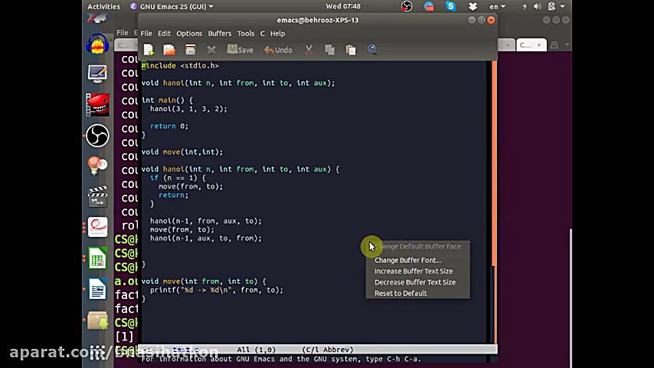The height and width of the screenshot is (368, 654).
Task: Open the terminal tab list dropdown arrow
Action: (x=567, y=44)
